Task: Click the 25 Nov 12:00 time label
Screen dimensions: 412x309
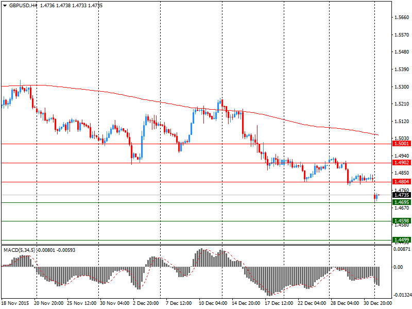Action: 82,303
